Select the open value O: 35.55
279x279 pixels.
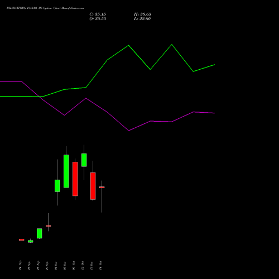98,19
